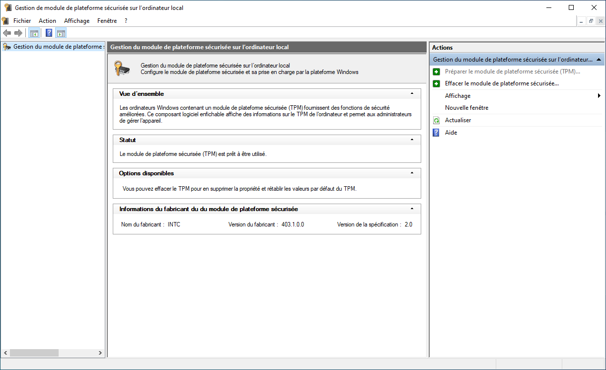Open the Action menu in menu bar
The height and width of the screenshot is (370, 606).
(47, 21)
